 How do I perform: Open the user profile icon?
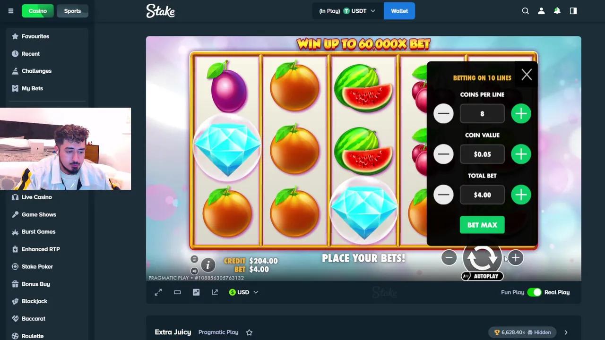tap(541, 11)
